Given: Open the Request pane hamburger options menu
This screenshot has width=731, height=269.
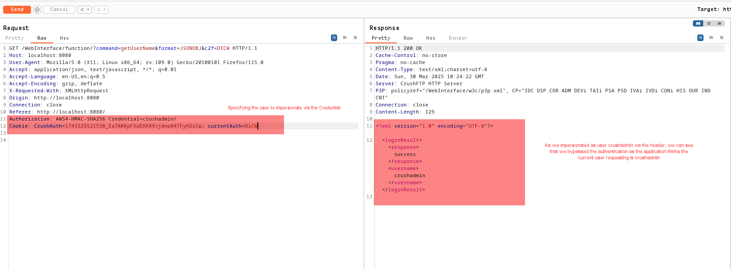Looking at the screenshot, I should [355, 38].
